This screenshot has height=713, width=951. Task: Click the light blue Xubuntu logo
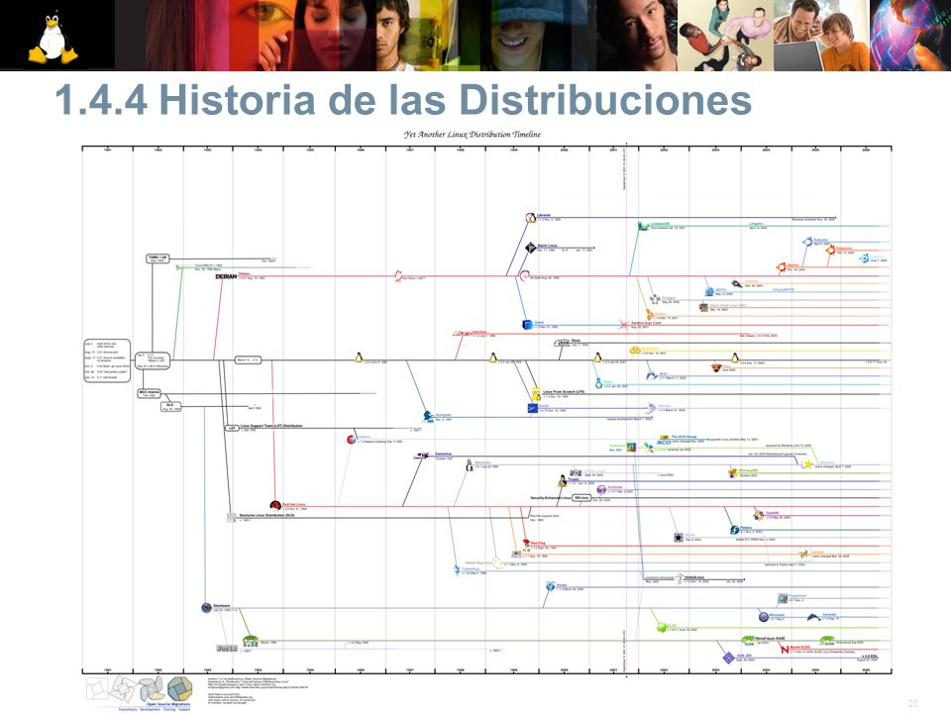click(864, 258)
